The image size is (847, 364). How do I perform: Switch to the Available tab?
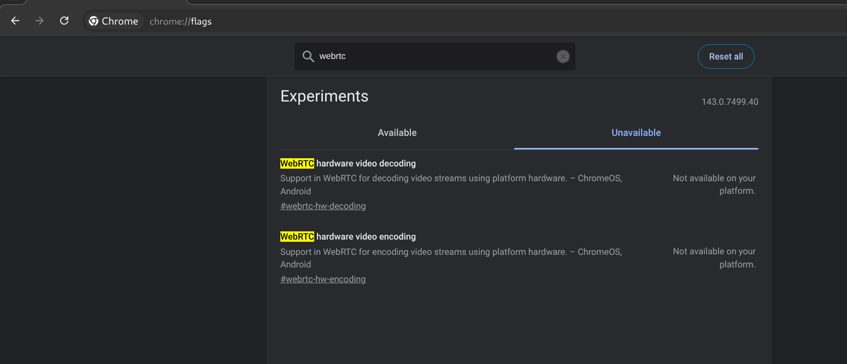pyautogui.click(x=397, y=133)
